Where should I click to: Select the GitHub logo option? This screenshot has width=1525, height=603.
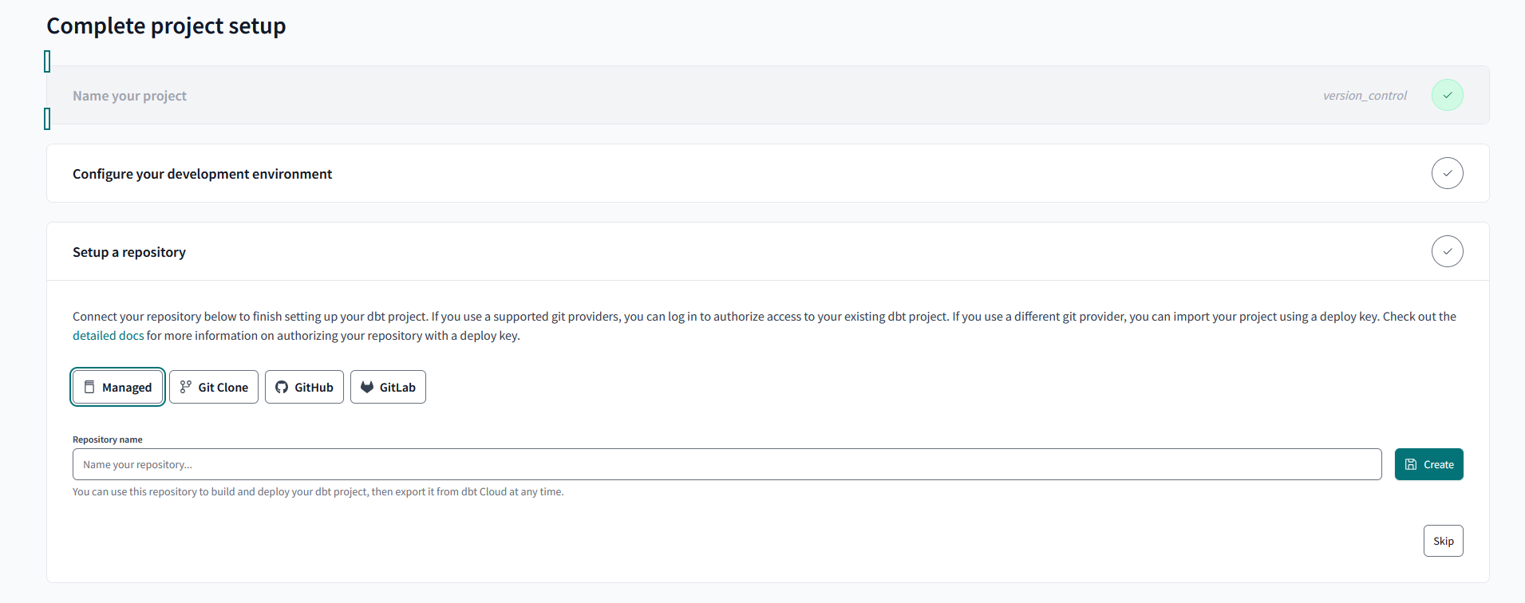click(282, 387)
